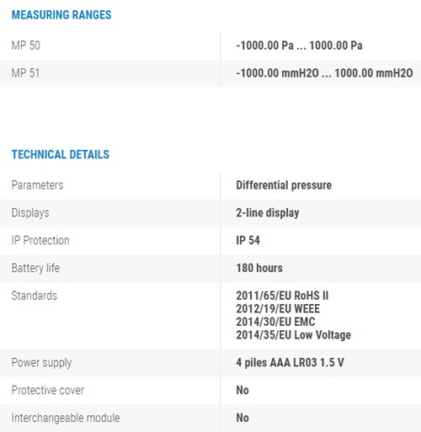Select the MP 50 row label
Screen dimensions: 421x432
tap(26, 45)
